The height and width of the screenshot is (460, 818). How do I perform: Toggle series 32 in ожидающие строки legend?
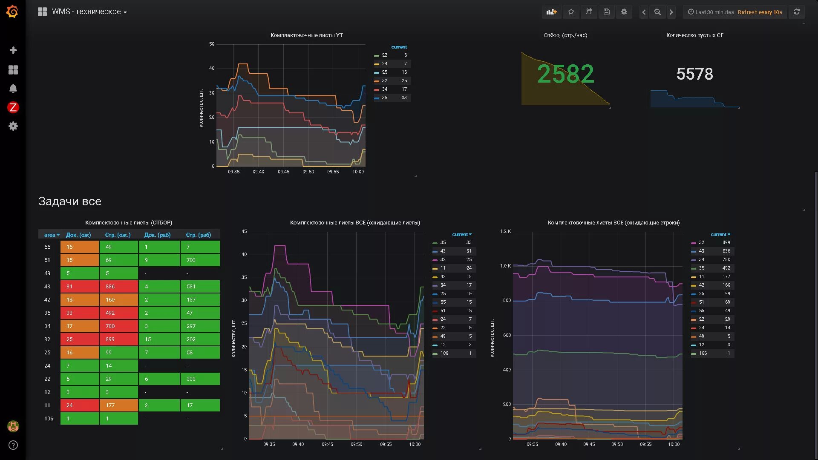tap(701, 242)
